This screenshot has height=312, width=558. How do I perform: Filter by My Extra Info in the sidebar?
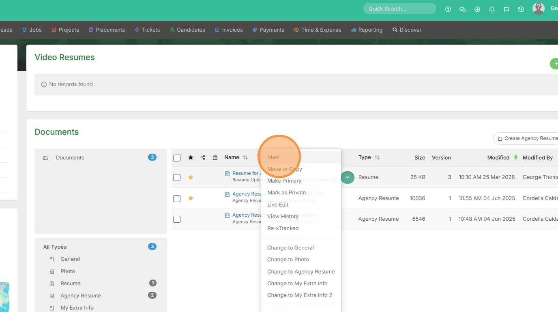77,308
